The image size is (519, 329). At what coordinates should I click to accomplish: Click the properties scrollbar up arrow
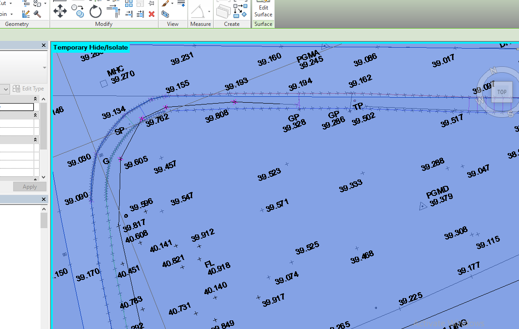[x=43, y=99]
